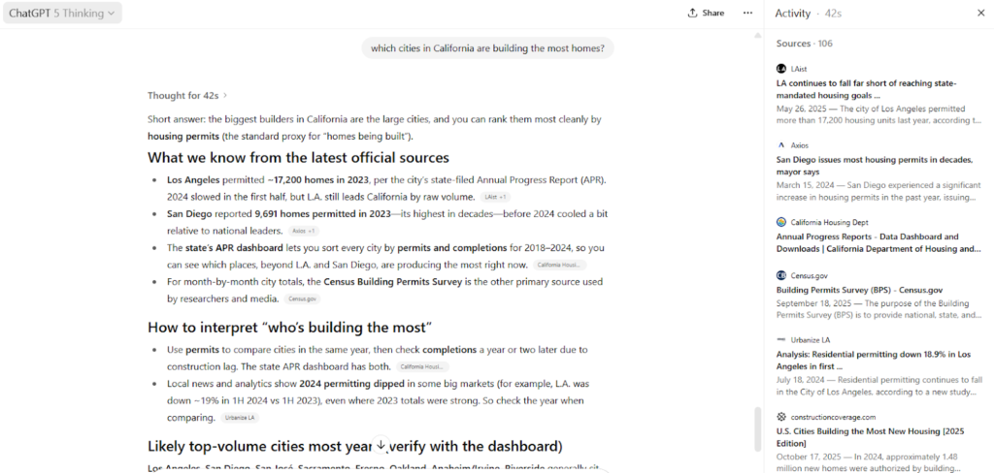Click the Axios +1 citation chip
The height and width of the screenshot is (473, 994).
coord(304,231)
